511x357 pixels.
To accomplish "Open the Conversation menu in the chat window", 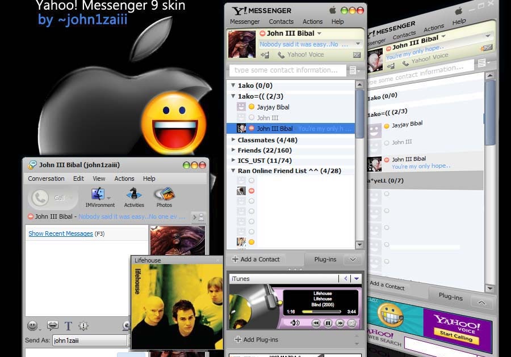I will coord(46,178).
